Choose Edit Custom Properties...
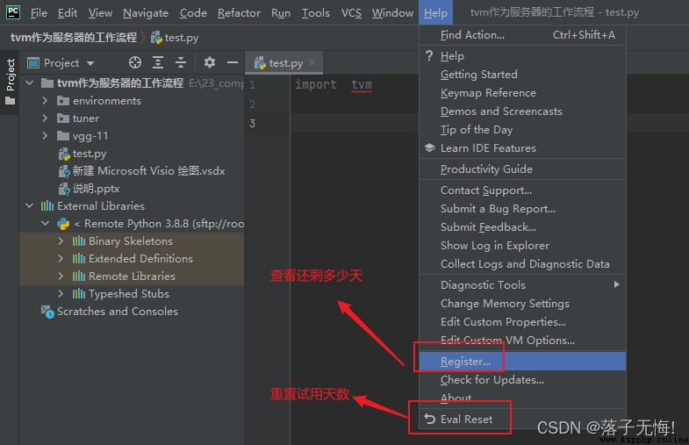The height and width of the screenshot is (445, 689). (522, 322)
